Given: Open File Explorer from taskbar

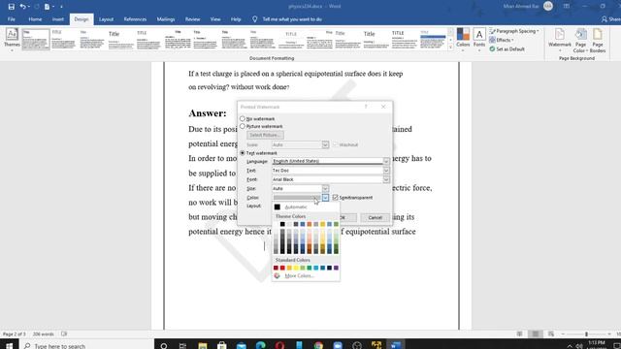Looking at the screenshot, I should click(x=203, y=345).
